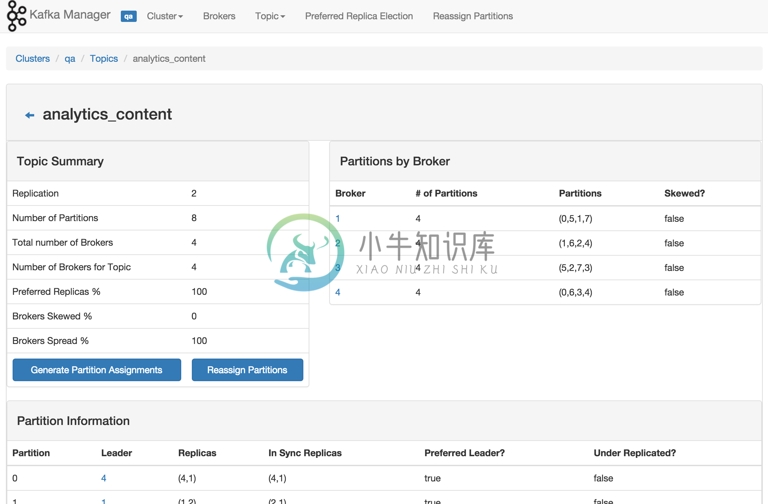Click the Brokers Skewed % label
768x504 pixels.
point(52,316)
